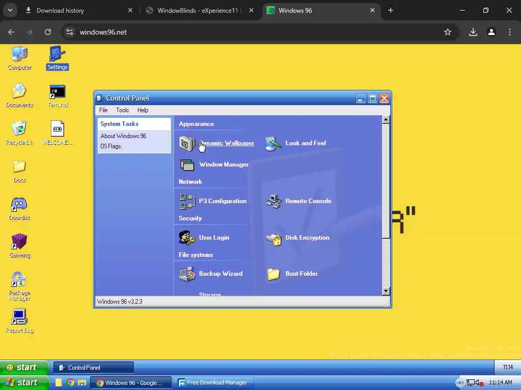Launch the Terminal desktop icon
521x390 pixels.
[x=57, y=95]
